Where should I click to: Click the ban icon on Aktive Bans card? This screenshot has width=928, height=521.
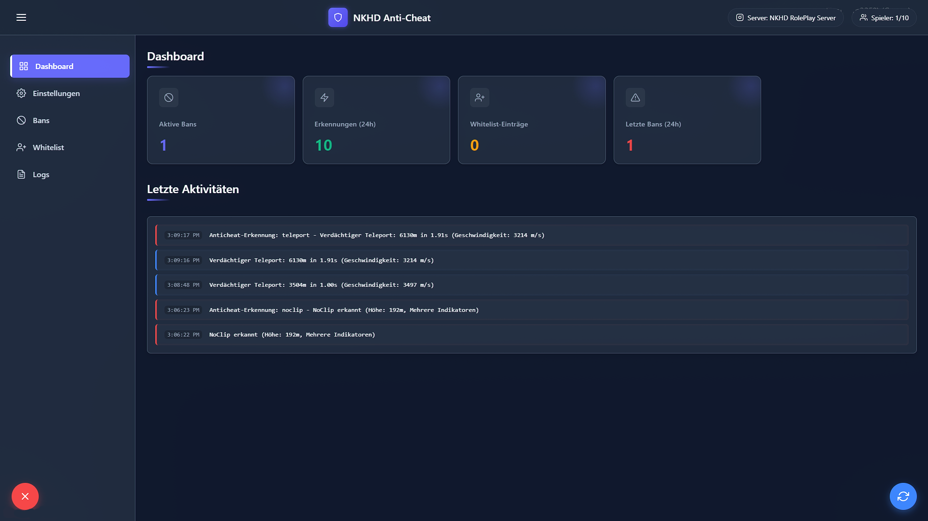click(168, 97)
